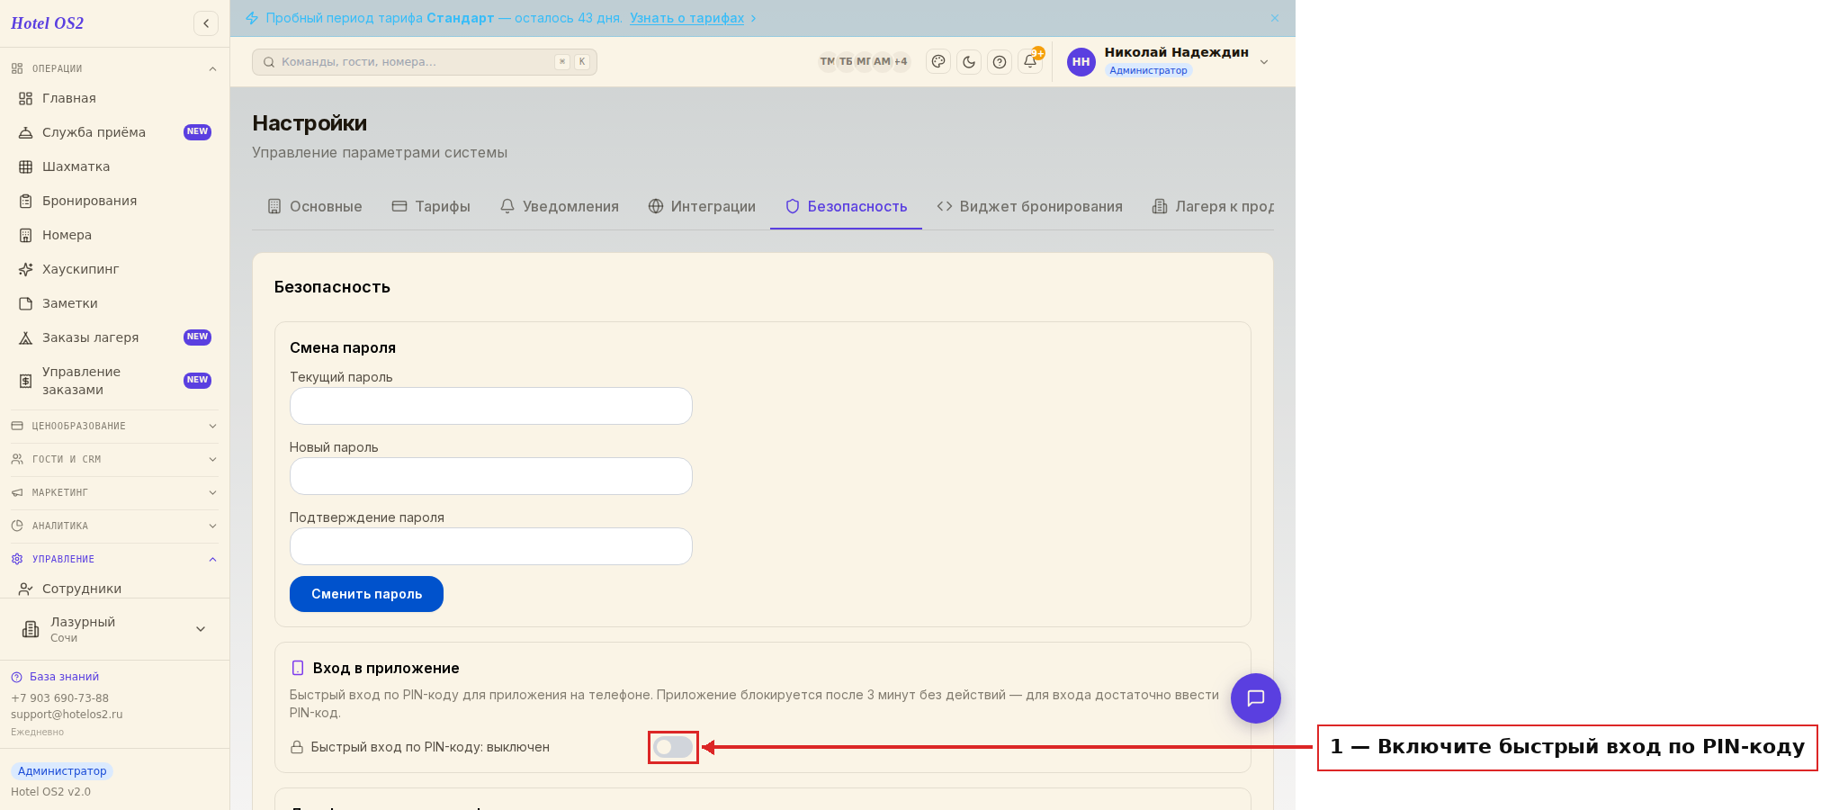Image resolution: width=1839 pixels, height=810 pixels.
Task: Open the Лазурный hotel selector dropdown
Action: coord(114,629)
